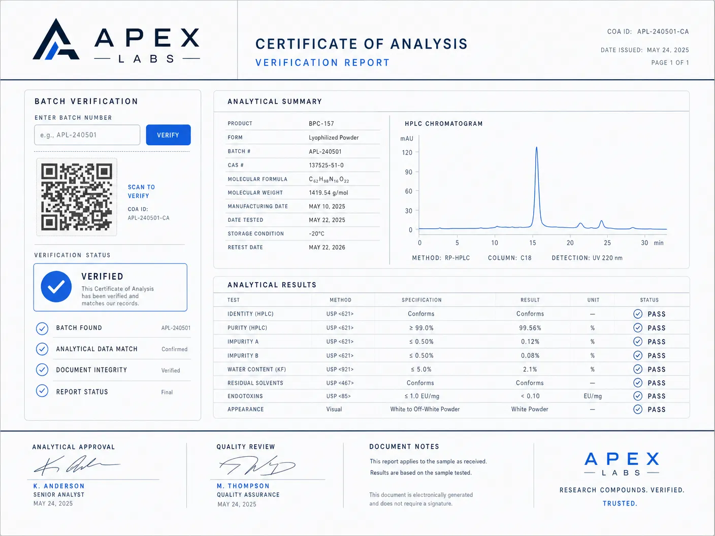The width and height of the screenshot is (715, 536).
Task: Click the PASS check icon for Water Content (KF)
Action: coord(638,369)
